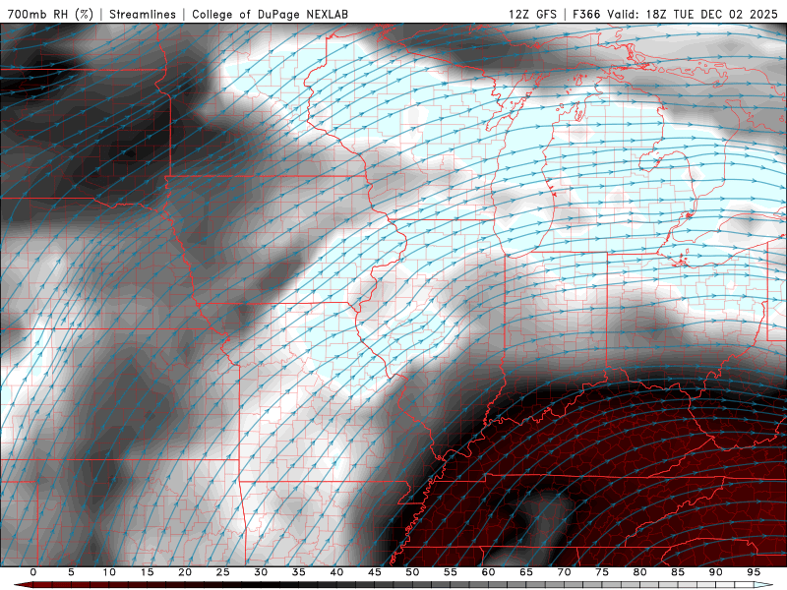Select the "40" color scale label
787x590 pixels.
[x=336, y=572]
